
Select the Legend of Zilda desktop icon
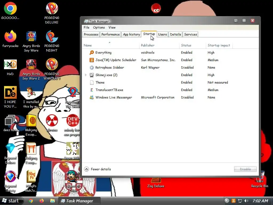73,176
